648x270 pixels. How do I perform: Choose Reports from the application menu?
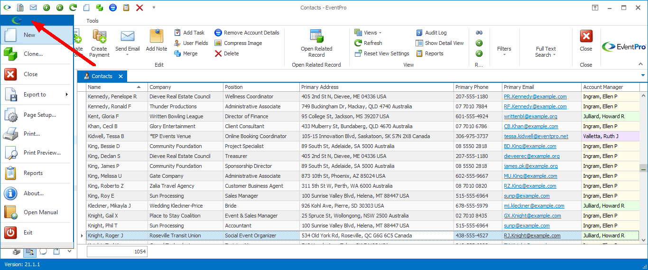pos(37,173)
